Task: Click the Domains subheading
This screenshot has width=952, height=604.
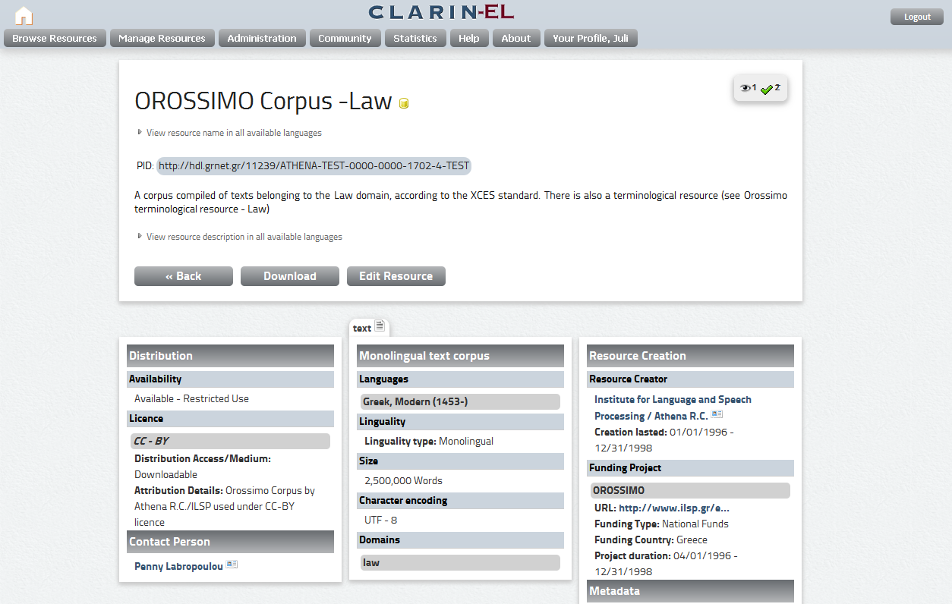Action: pyautogui.click(x=460, y=540)
